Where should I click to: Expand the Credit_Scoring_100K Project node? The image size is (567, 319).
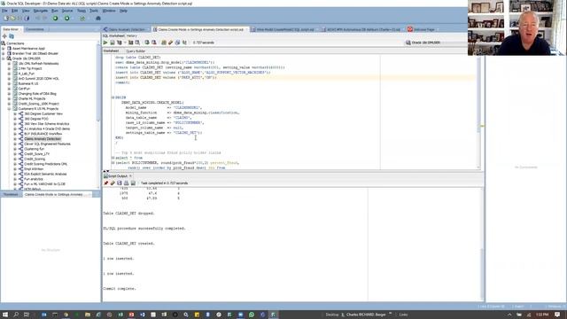pyautogui.click(x=9, y=104)
